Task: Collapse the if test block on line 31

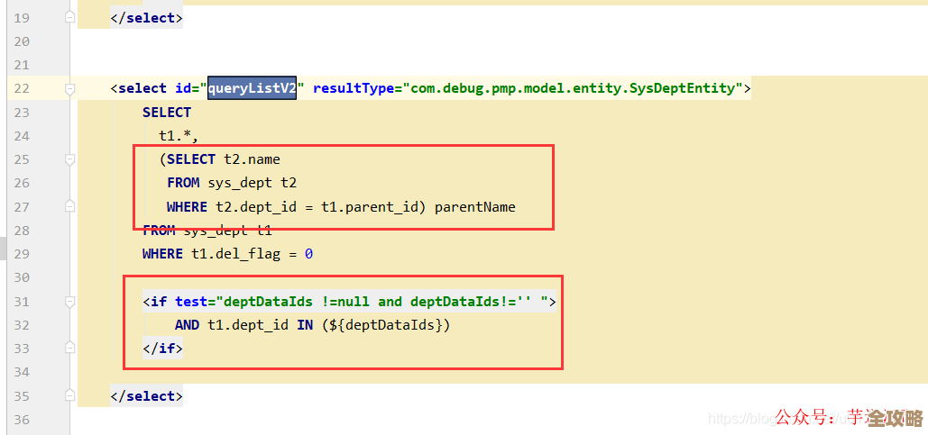Action: pyautogui.click(x=69, y=302)
